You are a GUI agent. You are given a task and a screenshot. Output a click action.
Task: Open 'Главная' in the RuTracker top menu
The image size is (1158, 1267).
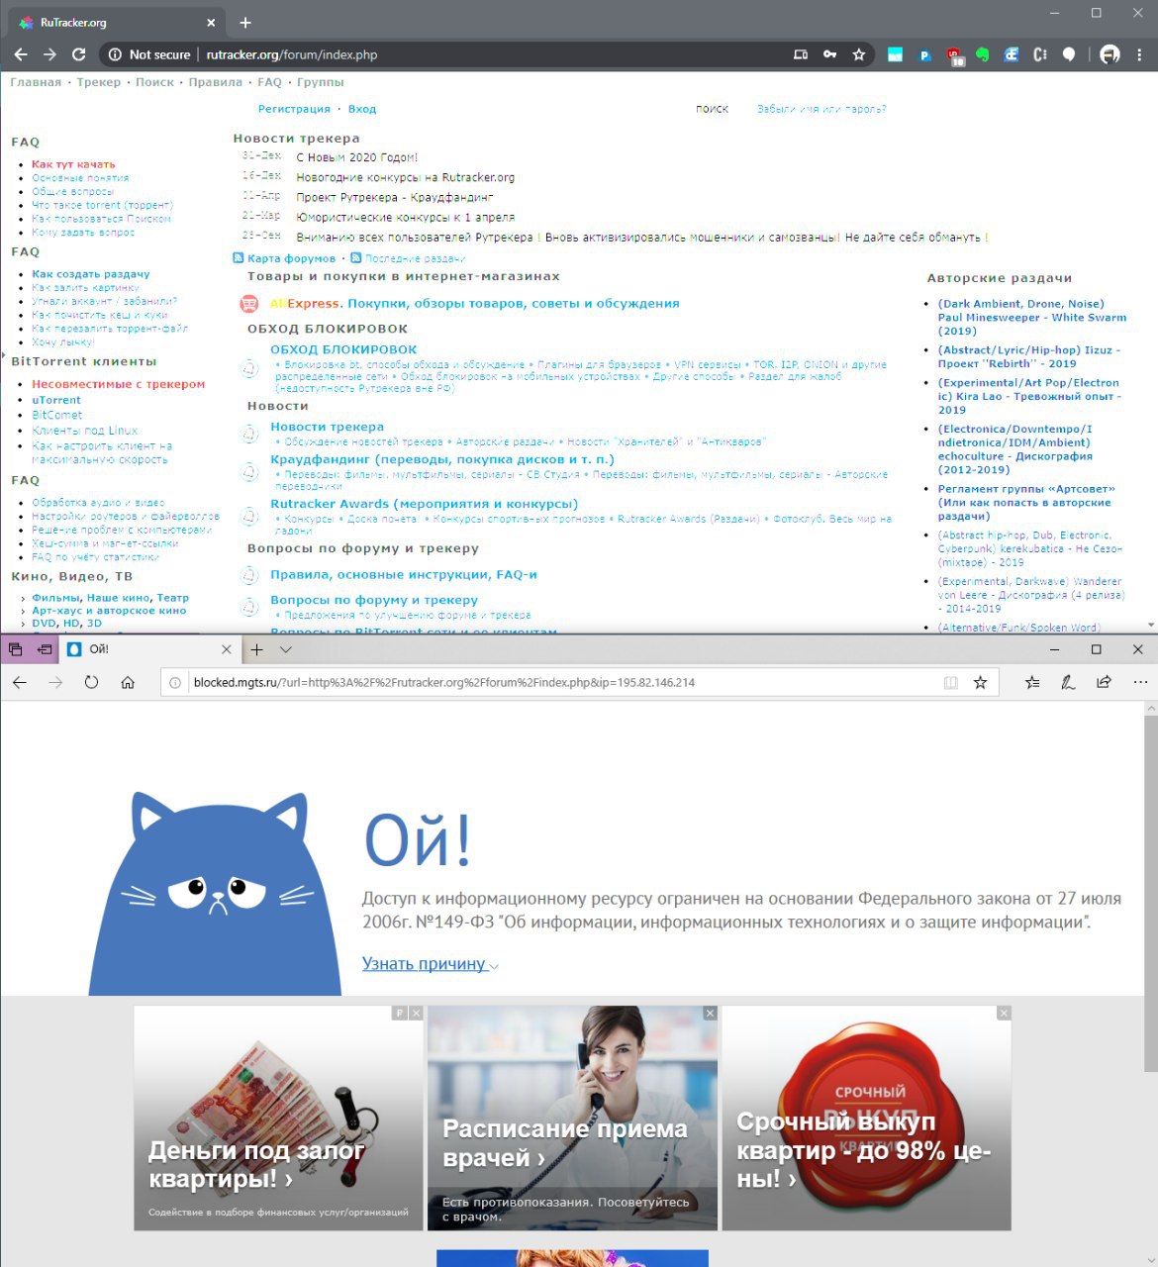36,82
